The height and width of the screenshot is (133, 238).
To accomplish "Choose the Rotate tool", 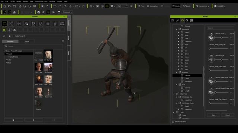I will 77,6.
